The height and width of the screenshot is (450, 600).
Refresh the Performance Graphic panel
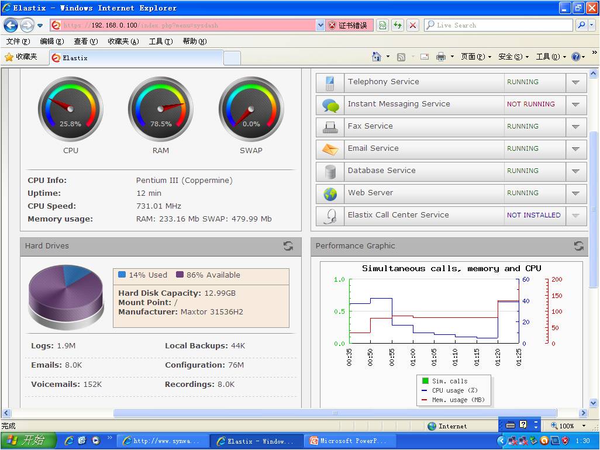click(578, 246)
